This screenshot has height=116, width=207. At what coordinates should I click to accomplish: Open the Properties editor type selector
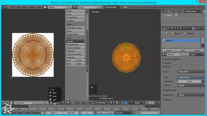(x=164, y=28)
